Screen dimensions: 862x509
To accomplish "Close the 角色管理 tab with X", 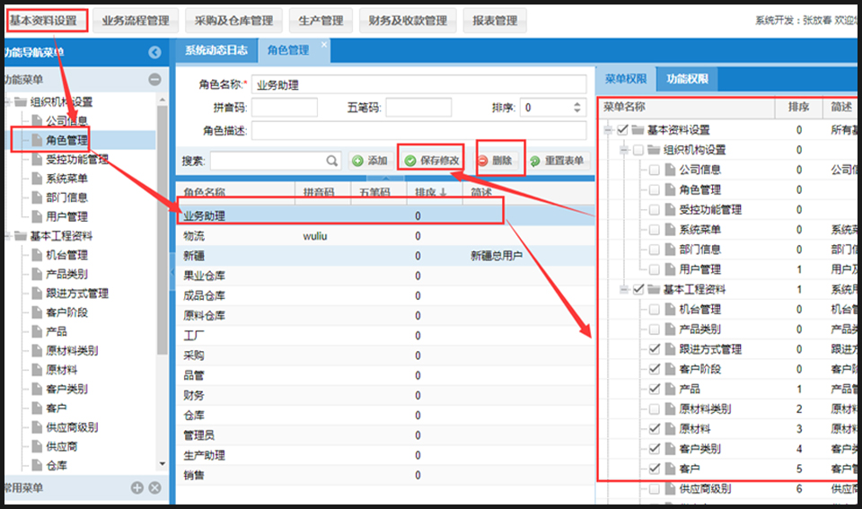I will pos(324,44).
